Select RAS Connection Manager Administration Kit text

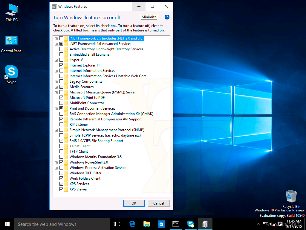111,114
